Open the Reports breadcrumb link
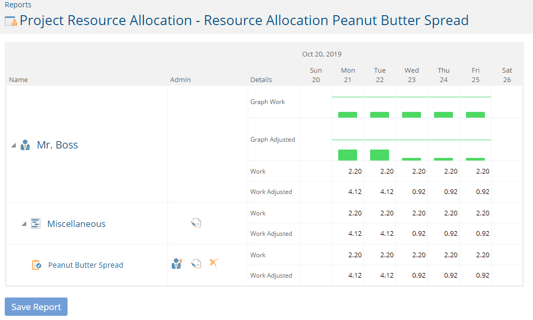This screenshot has width=533, height=320. point(18,5)
